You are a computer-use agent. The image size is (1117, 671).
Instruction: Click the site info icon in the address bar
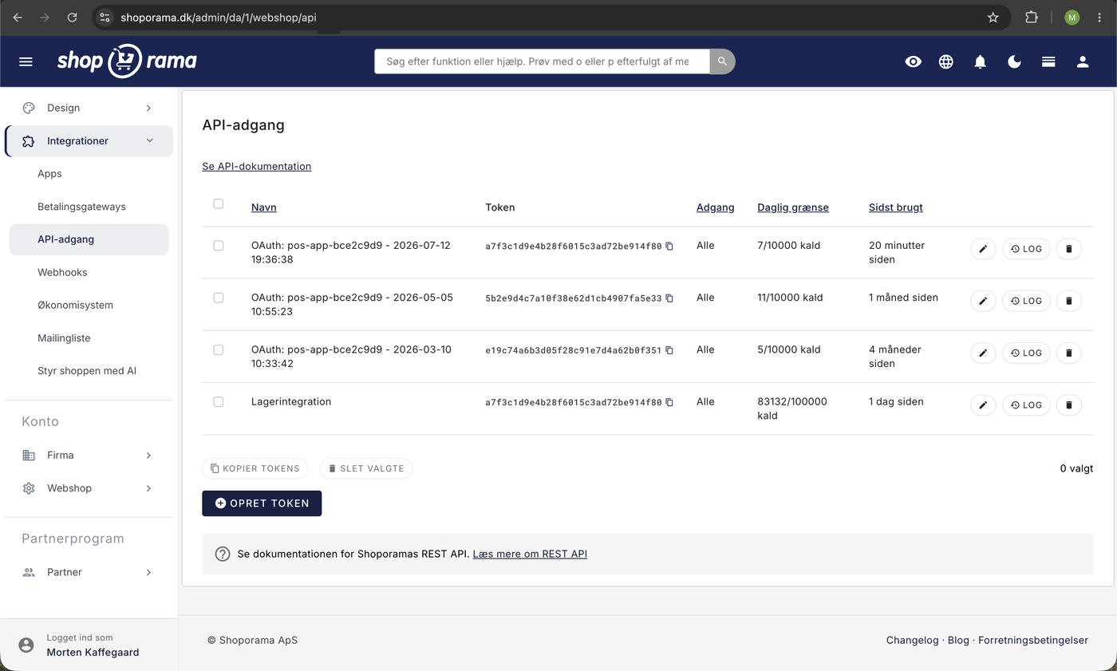coord(105,17)
